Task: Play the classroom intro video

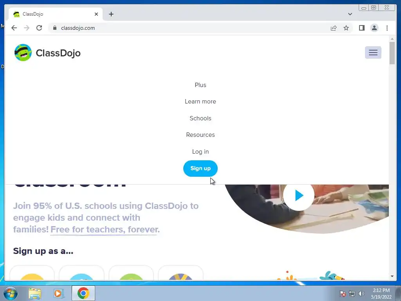Action: pos(298,196)
